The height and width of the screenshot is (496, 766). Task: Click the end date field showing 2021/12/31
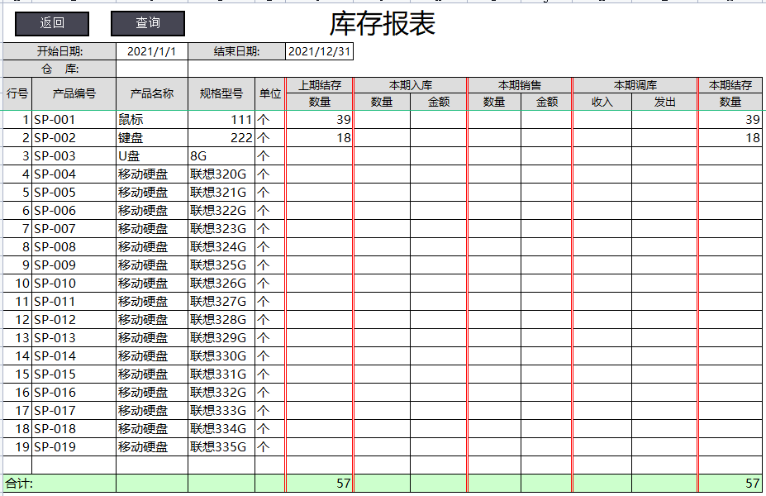click(x=321, y=50)
